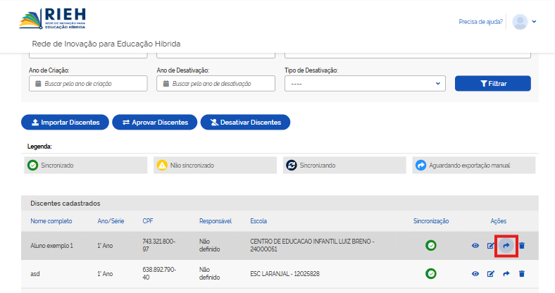This screenshot has width=555, height=293.
Task: Click 'ESC LARANJAL - 12025828' cell
Action: pyautogui.click(x=285, y=273)
